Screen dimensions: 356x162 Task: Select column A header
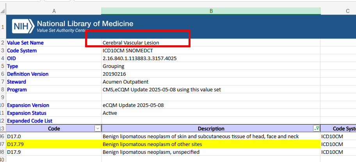[x=53, y=11]
